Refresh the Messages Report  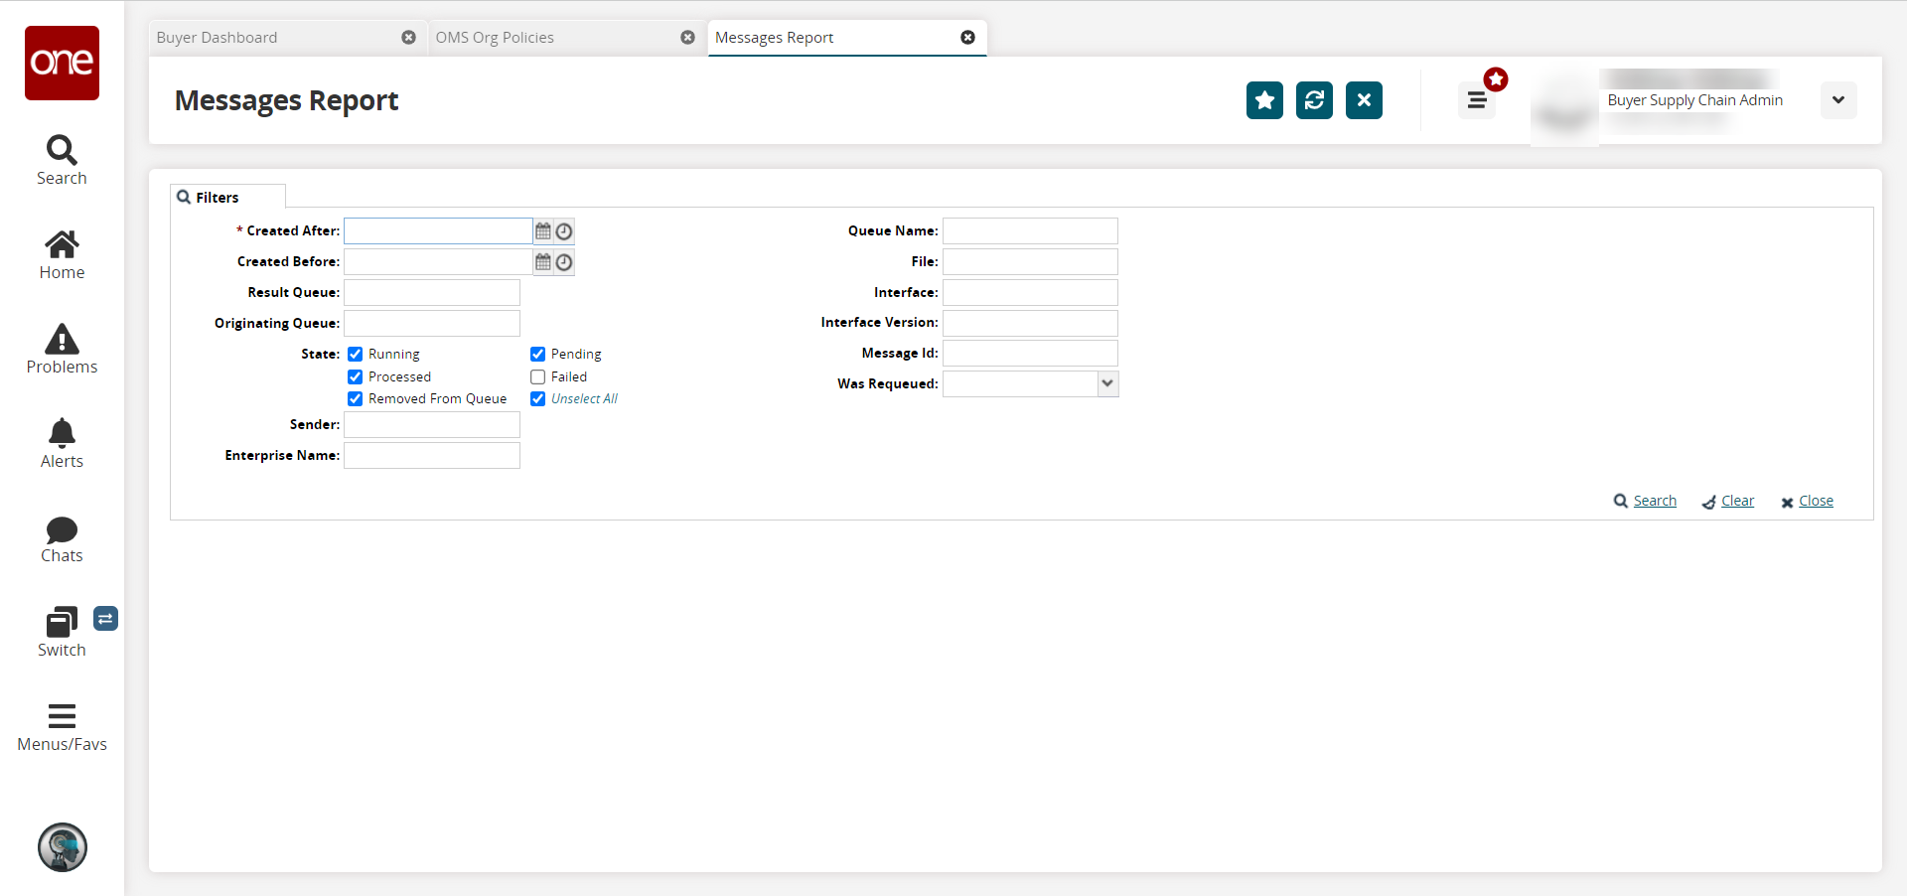pos(1314,100)
